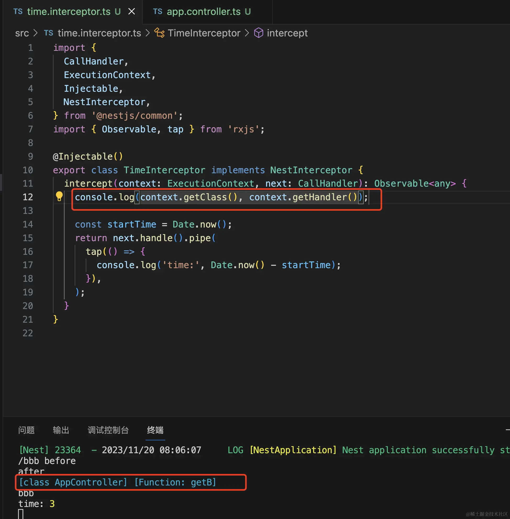Click context.getHandler() on line 12

click(303, 197)
